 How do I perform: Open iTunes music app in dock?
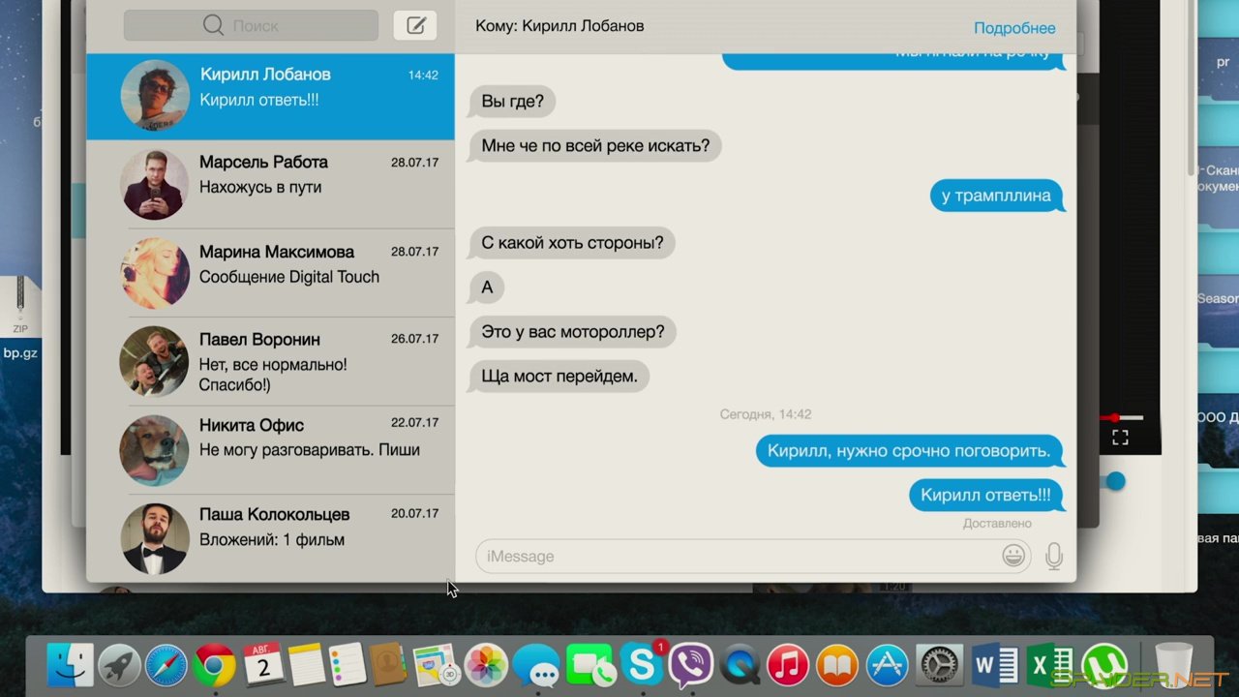pyautogui.click(x=788, y=665)
